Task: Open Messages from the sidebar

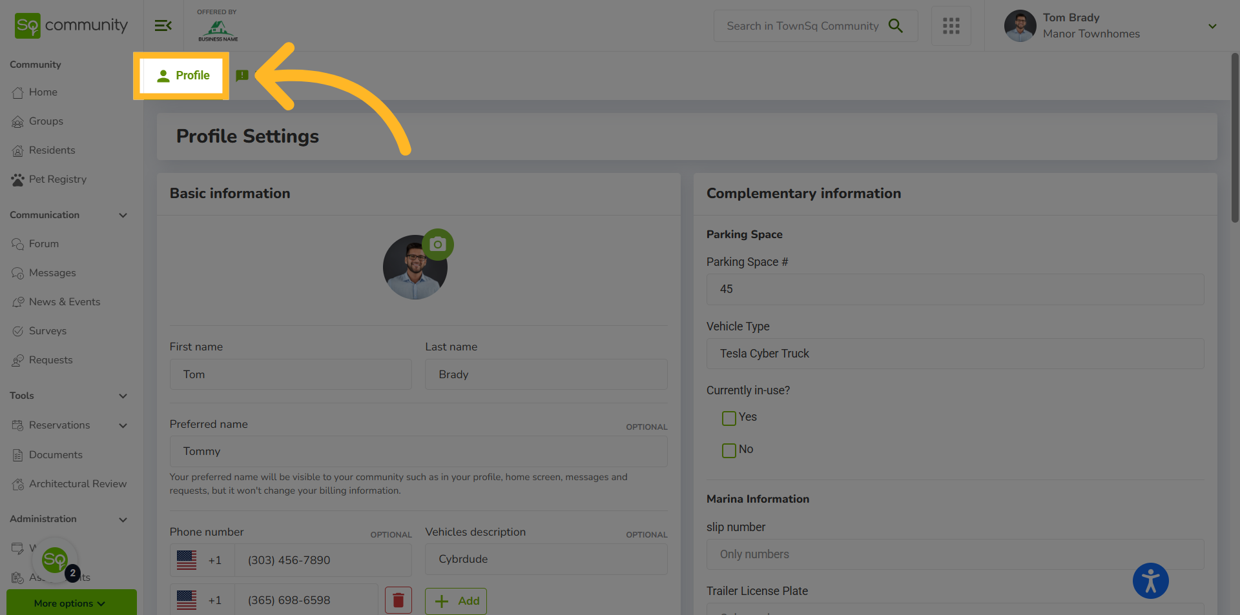Action: pos(52,273)
